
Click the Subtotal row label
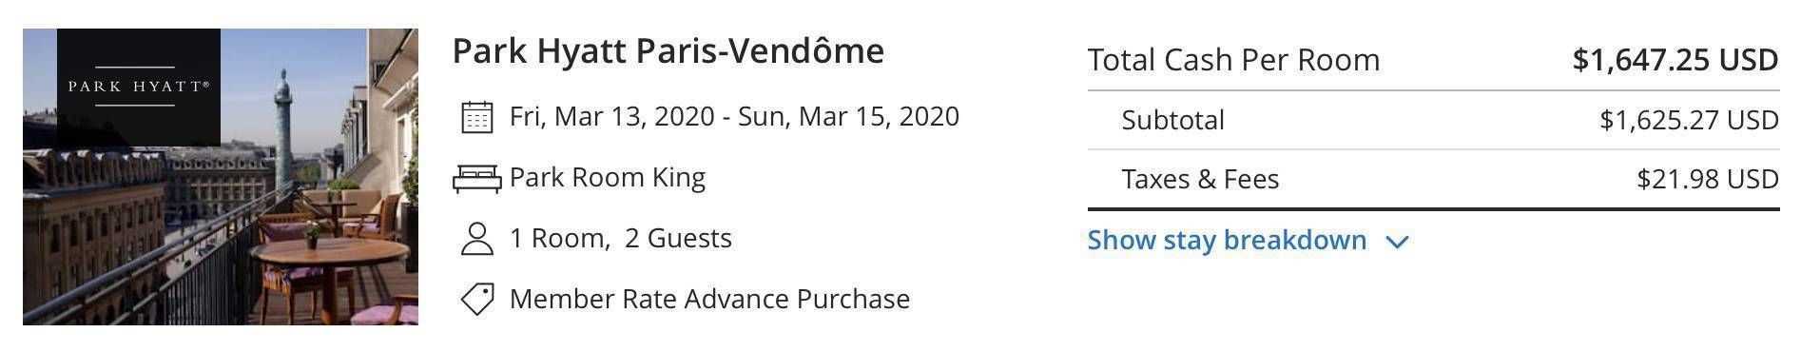(1172, 120)
